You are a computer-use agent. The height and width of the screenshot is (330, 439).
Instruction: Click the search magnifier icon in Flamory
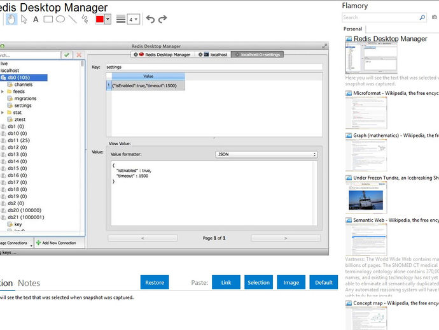[422, 17]
